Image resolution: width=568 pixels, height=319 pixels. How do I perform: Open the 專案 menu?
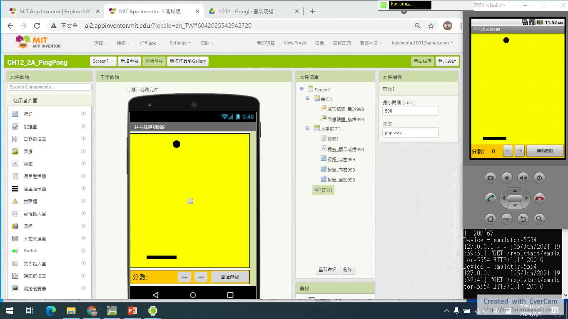click(100, 43)
